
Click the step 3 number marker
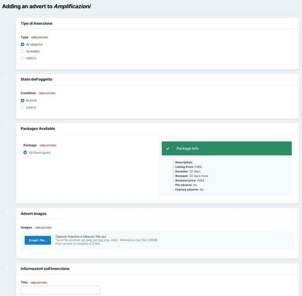[x=7, y=128]
